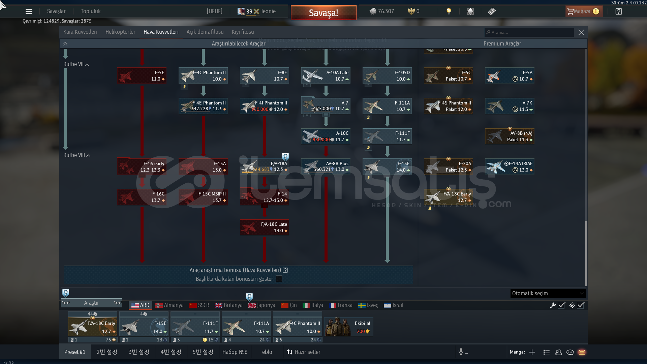
Task: Click the red Savaşa! battle button
Action: (x=323, y=13)
